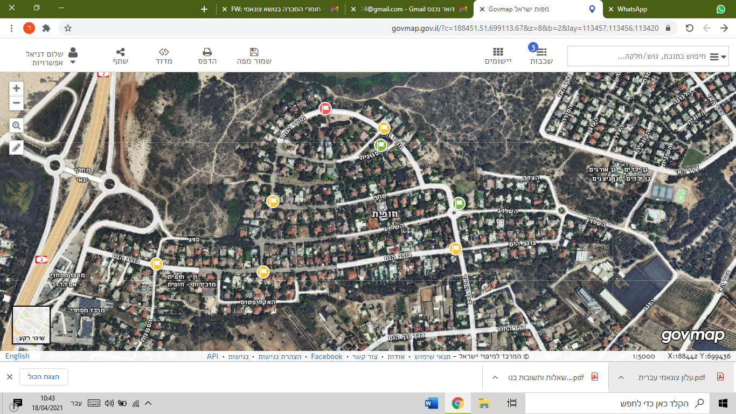
Task: Open the pencil drawing tool
Action: [x=16, y=147]
